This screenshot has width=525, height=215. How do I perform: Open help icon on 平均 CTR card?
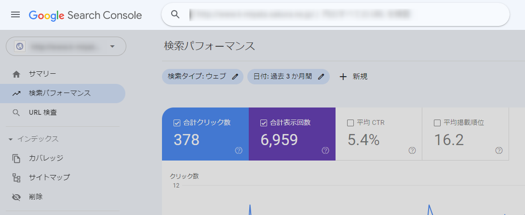pyautogui.click(x=412, y=151)
